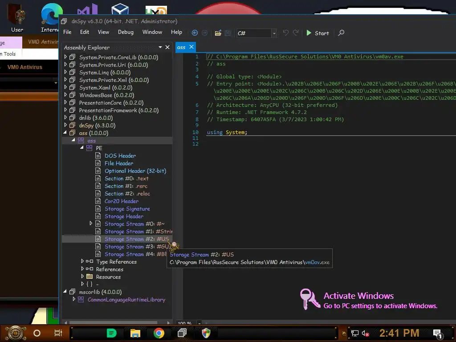The image size is (456, 342).
Task: Open the File menu
Action: click(67, 32)
